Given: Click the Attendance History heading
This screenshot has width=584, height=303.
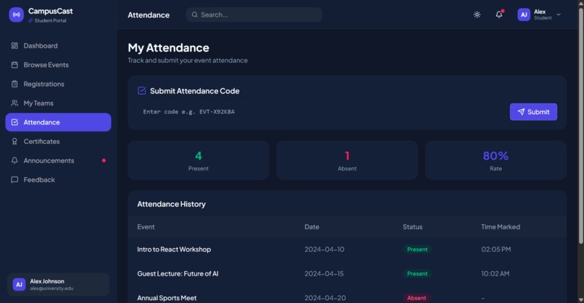Looking at the screenshot, I should point(171,204).
